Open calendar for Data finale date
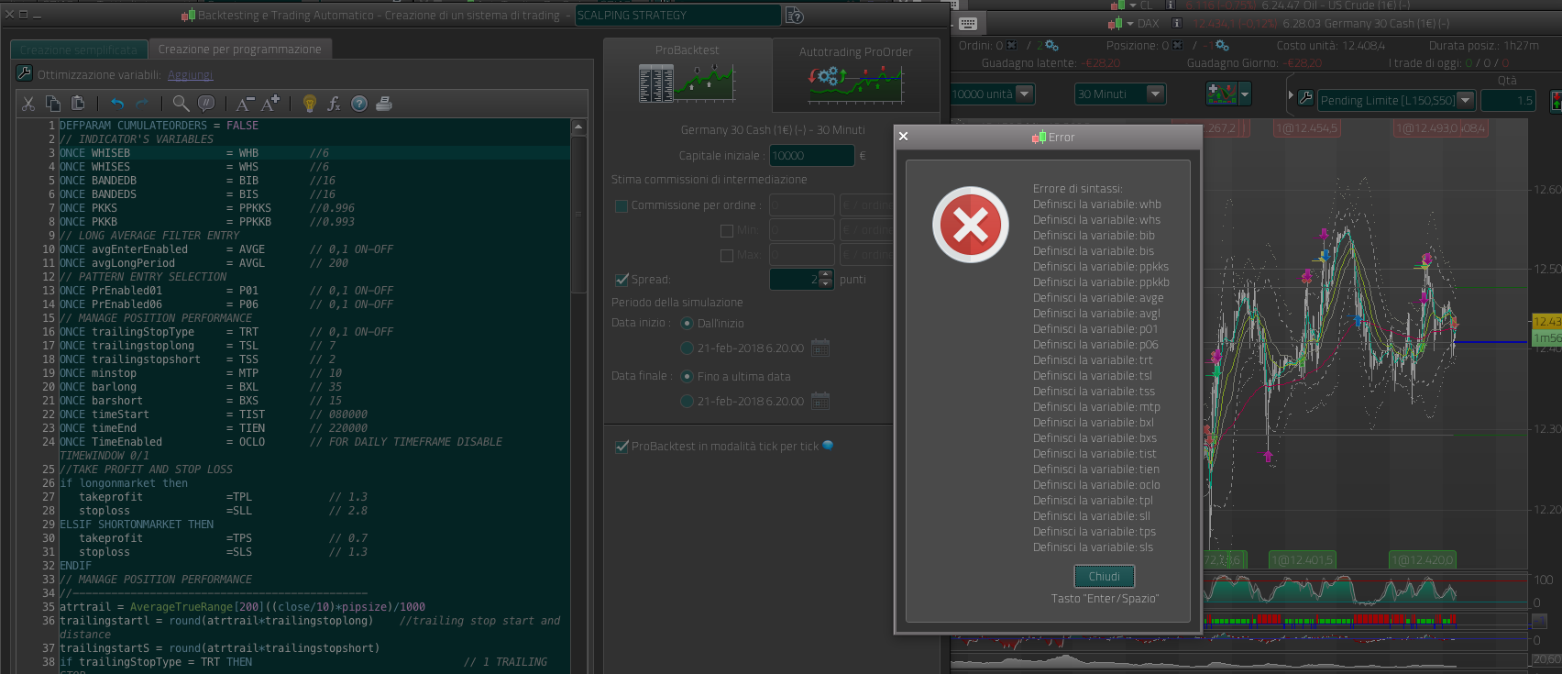 [x=820, y=402]
